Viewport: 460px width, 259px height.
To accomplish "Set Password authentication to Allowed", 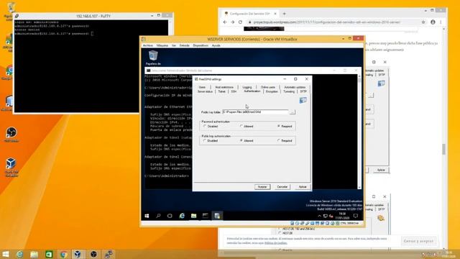I will pyautogui.click(x=241, y=127).
